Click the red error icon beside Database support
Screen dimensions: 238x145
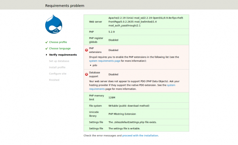click(x=86, y=74)
